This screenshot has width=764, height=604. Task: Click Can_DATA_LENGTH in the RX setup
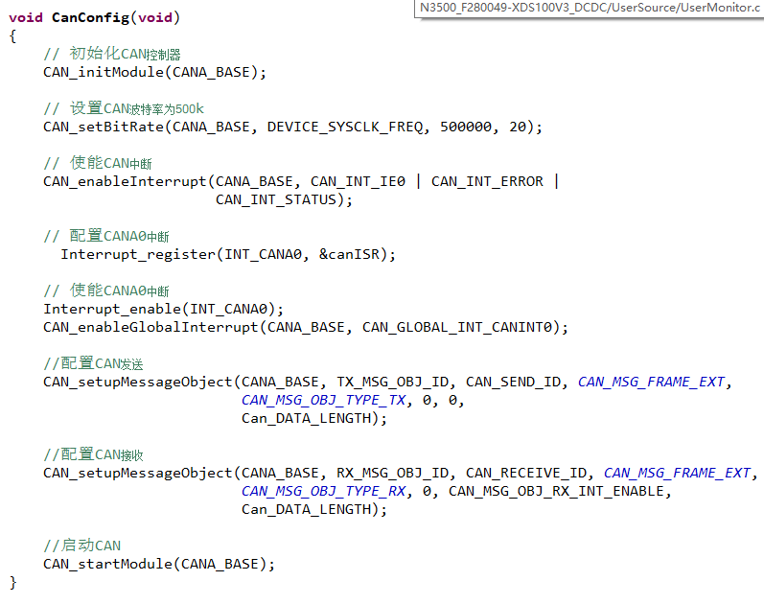(307, 509)
